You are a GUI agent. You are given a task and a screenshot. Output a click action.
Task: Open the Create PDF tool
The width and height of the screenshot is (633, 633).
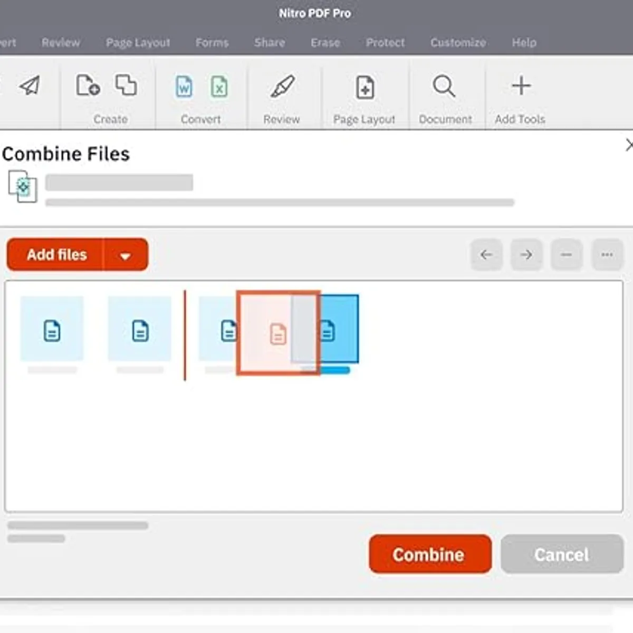87,85
